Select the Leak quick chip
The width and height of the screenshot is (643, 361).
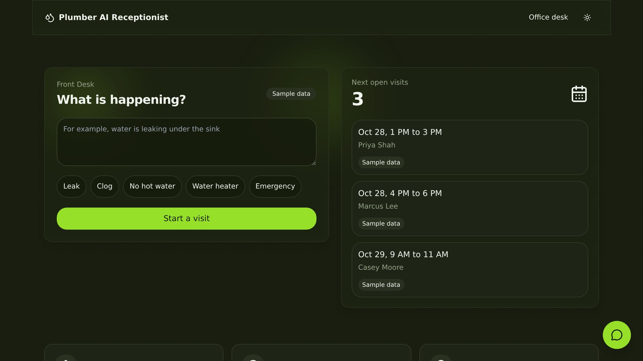(x=71, y=186)
